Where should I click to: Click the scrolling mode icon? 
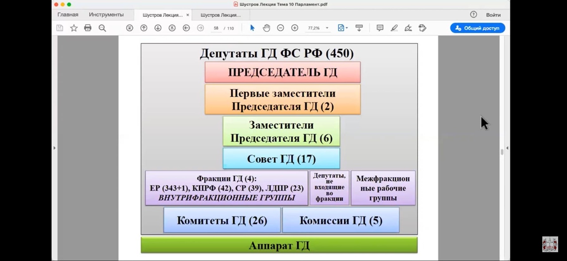pos(359,28)
